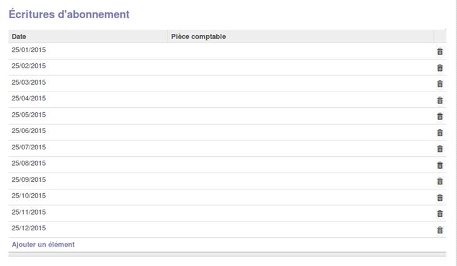The height and width of the screenshot is (266, 457).
Task: Remove the 25/03/2015 row using trash icon
Action: (x=440, y=83)
